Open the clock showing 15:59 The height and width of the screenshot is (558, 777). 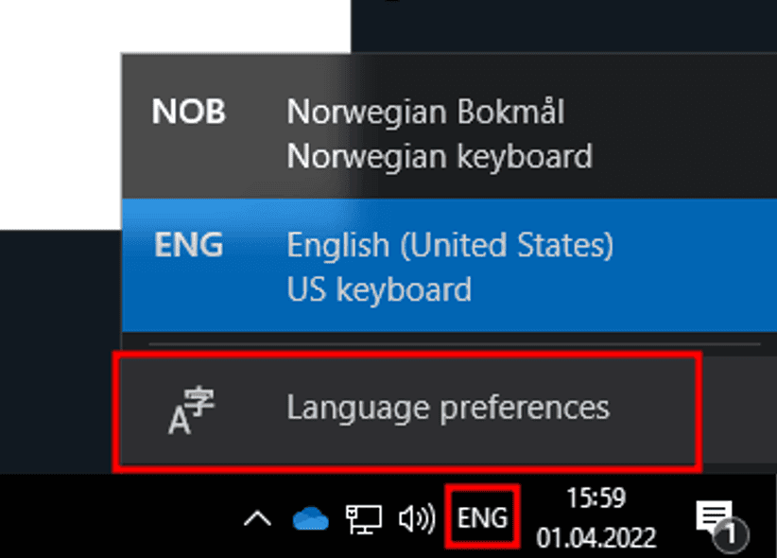point(596,497)
